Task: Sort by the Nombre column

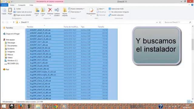Action: click(x=30, y=27)
